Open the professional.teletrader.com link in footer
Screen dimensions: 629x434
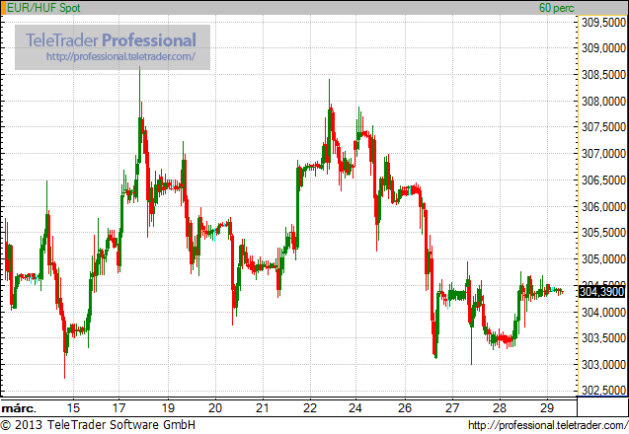548,425
